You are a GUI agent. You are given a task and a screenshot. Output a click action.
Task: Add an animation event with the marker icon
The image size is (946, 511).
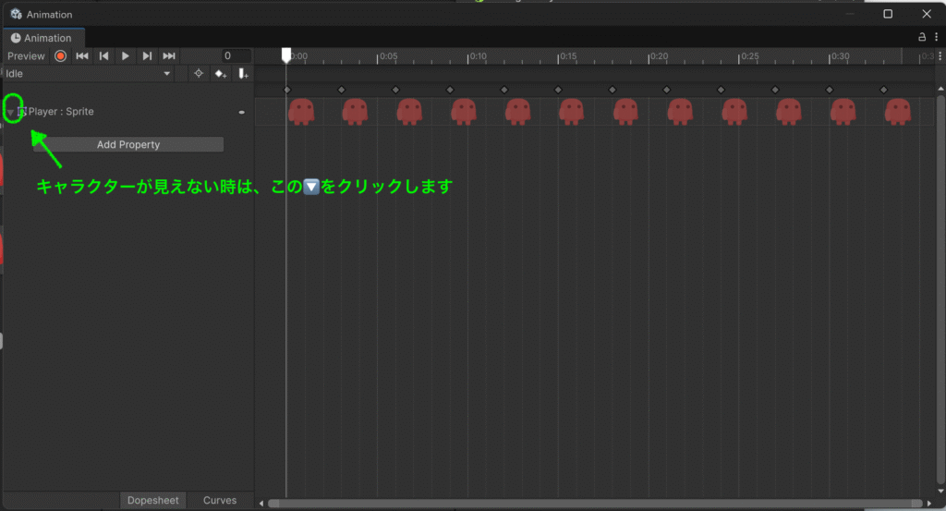click(242, 74)
